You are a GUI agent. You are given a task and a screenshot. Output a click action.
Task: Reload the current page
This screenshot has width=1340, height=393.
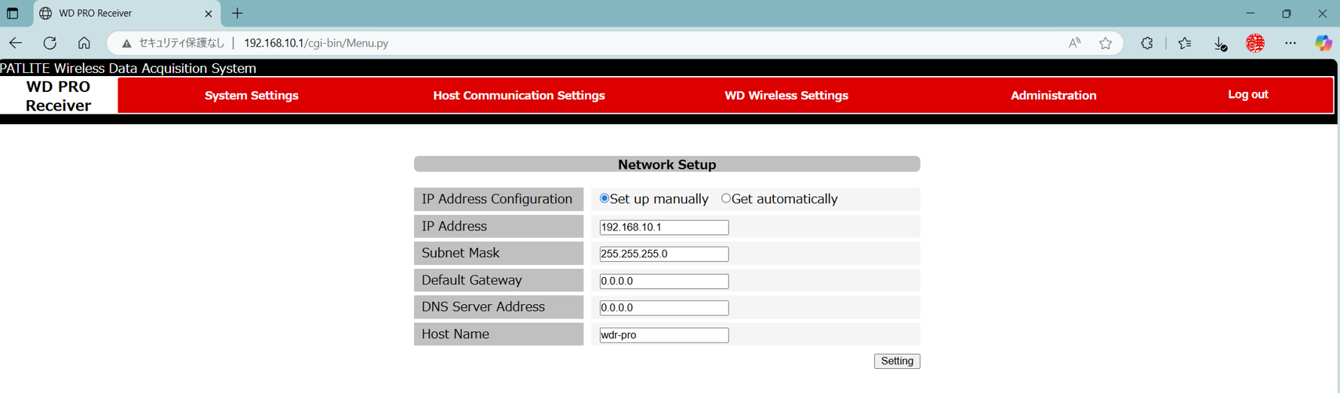click(x=50, y=43)
